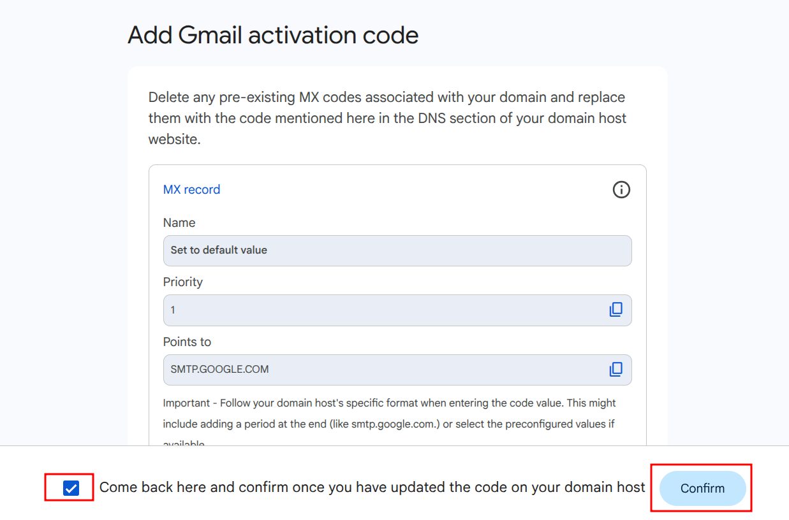
Task: Open the MX record link
Action: (x=191, y=189)
